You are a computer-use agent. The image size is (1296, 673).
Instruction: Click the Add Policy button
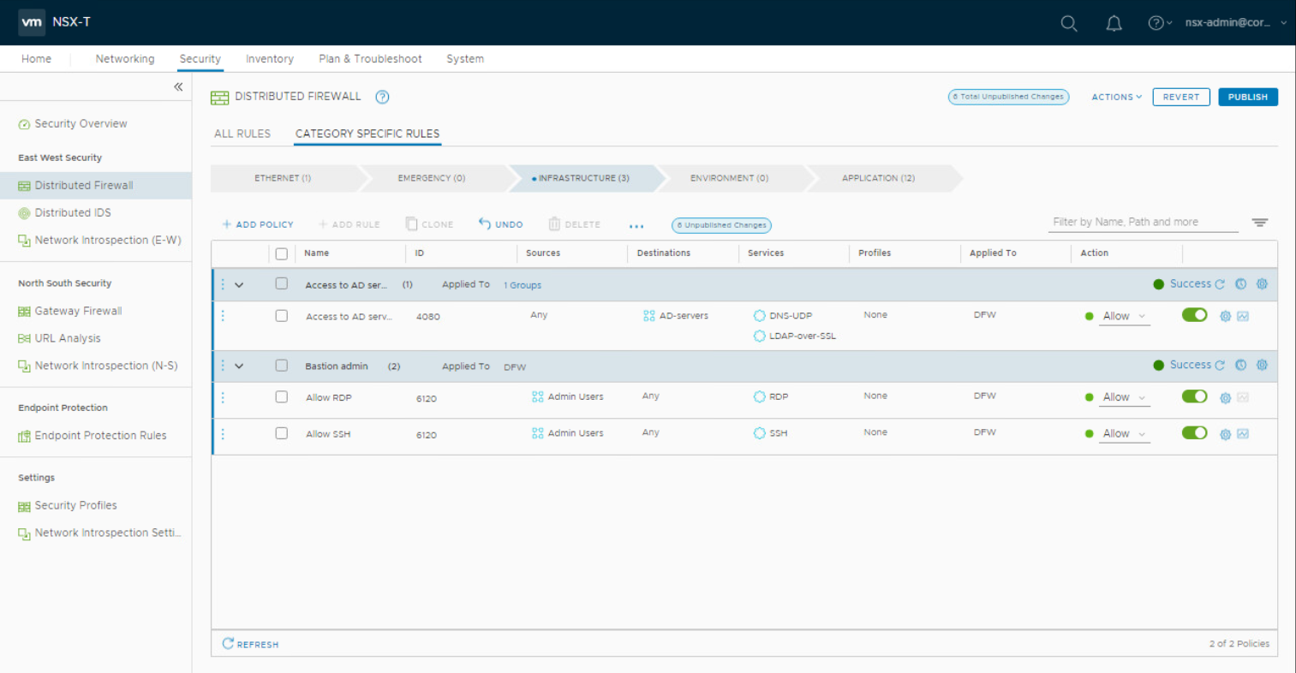(x=258, y=224)
